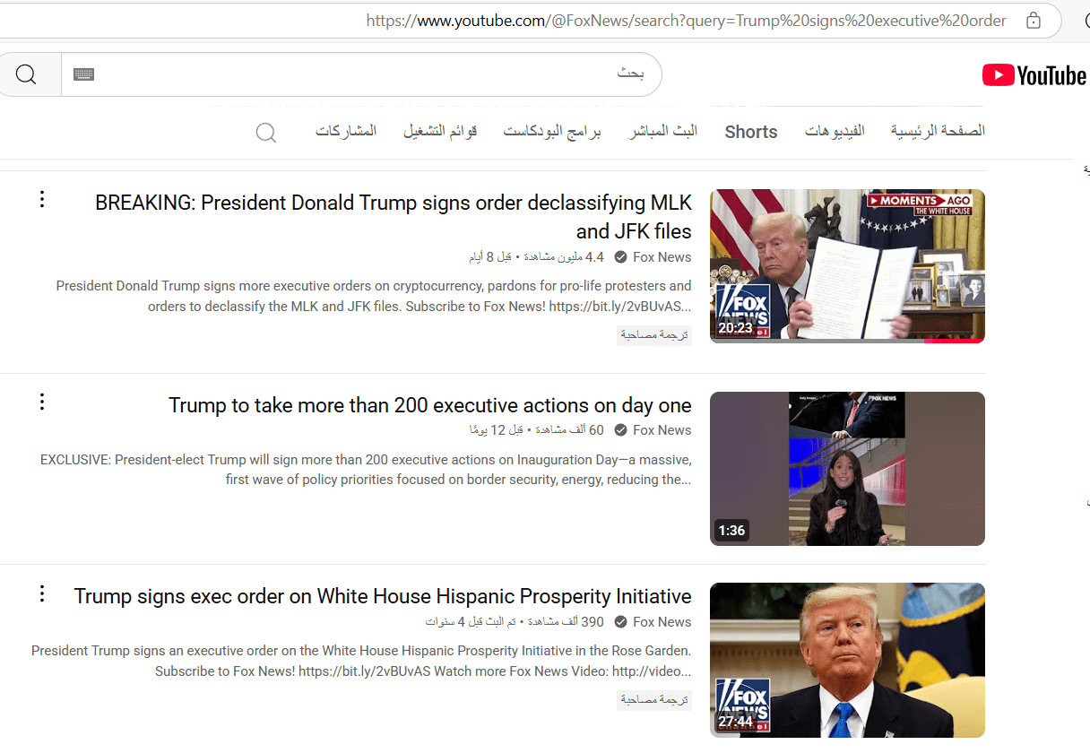Open the on-screen keyboard icon in search box
The width and height of the screenshot is (1090, 753).
pyautogui.click(x=84, y=74)
